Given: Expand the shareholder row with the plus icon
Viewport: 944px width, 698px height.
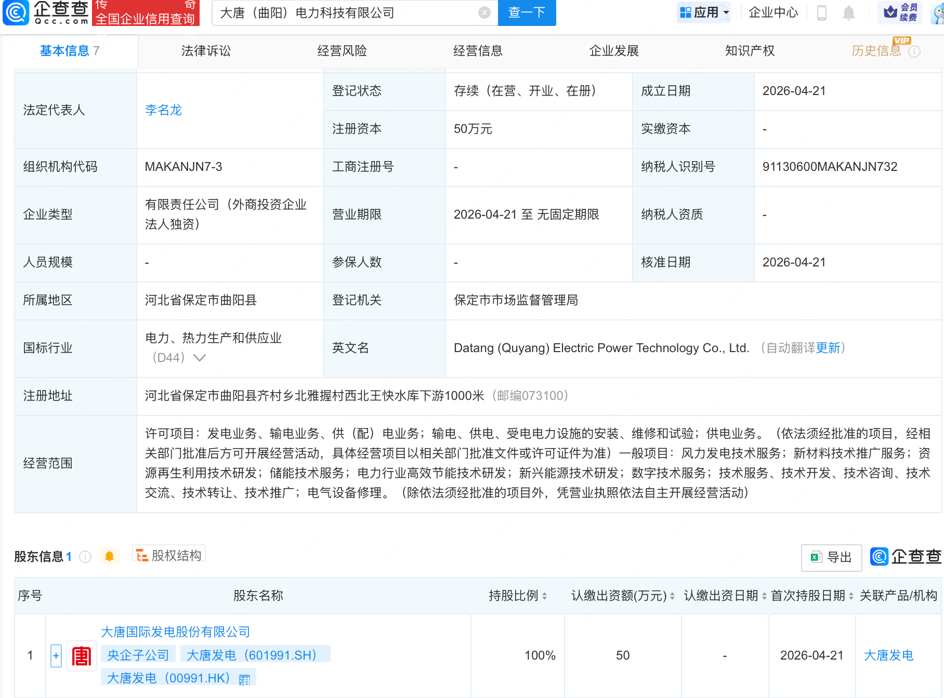Looking at the screenshot, I should pos(55,655).
